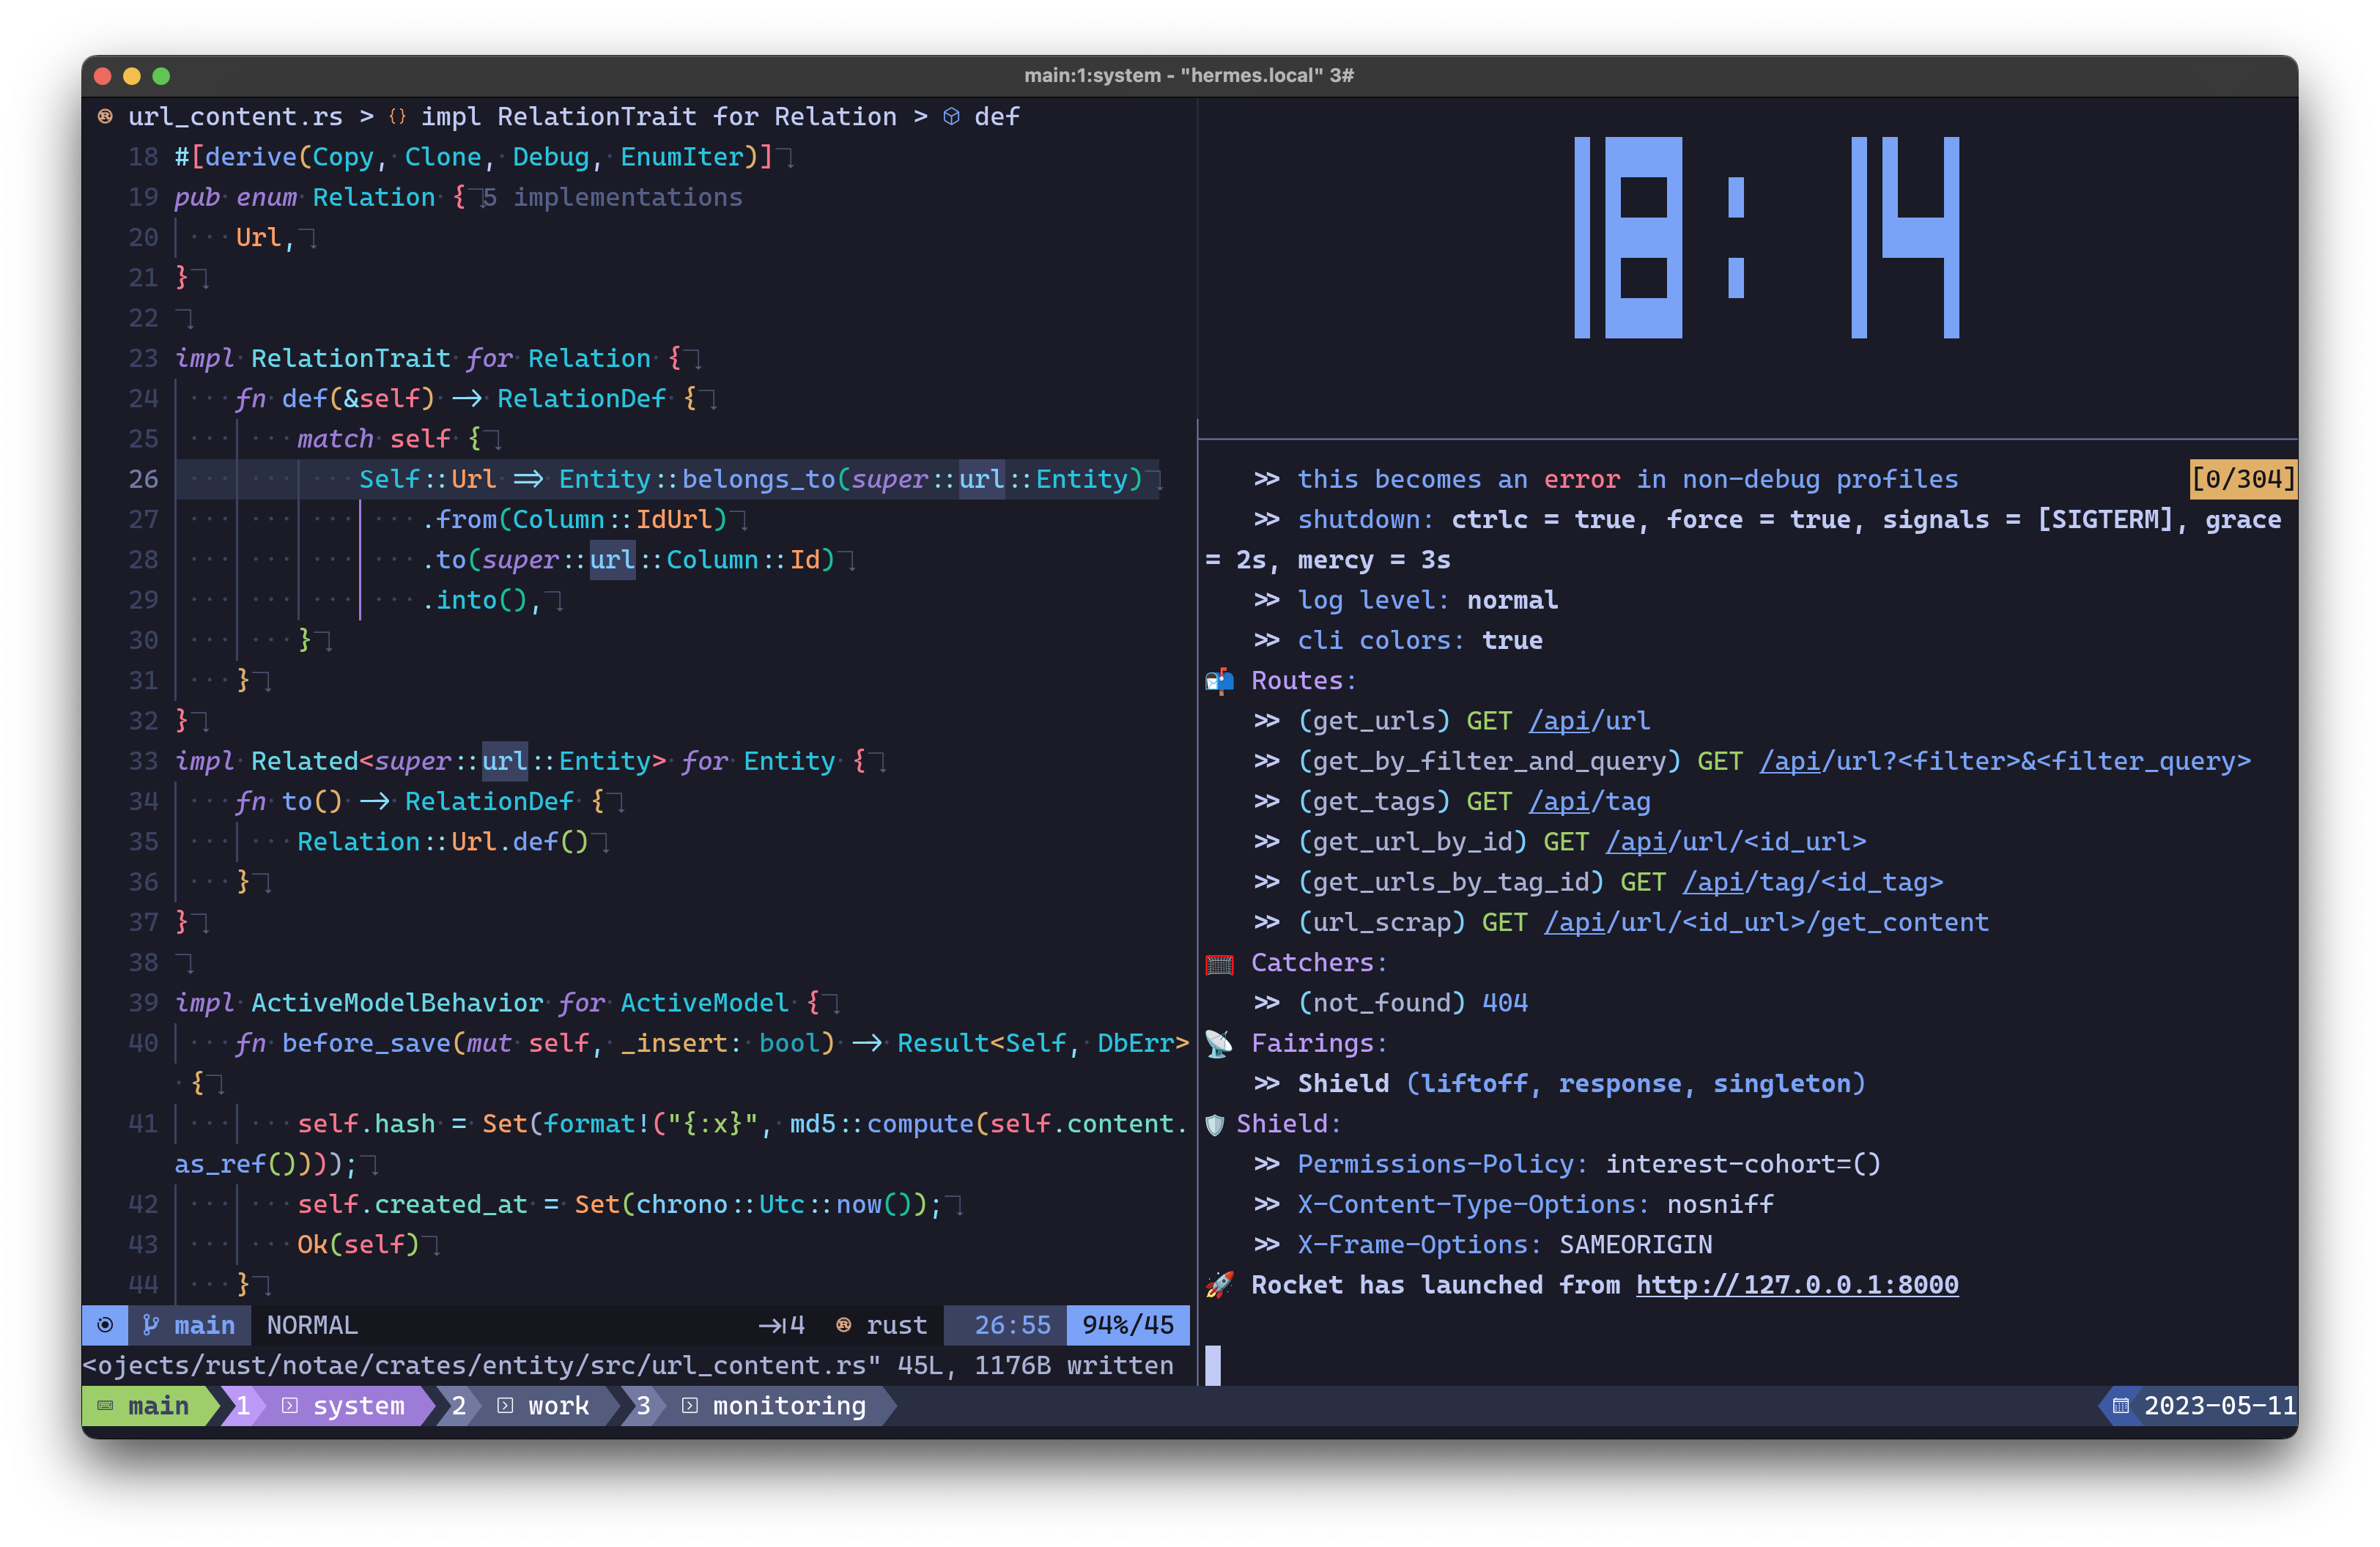The image size is (2380, 1547).
Task: Click the /api/tag route link
Action: tap(1589, 801)
